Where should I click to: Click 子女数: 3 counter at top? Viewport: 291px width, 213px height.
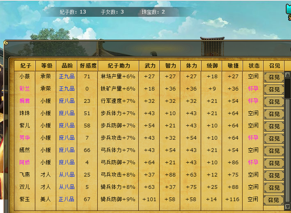coord(112,12)
